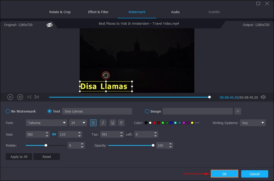Switch to the Effect & Filter tab
The width and height of the screenshot is (274, 181).
tap(98, 12)
